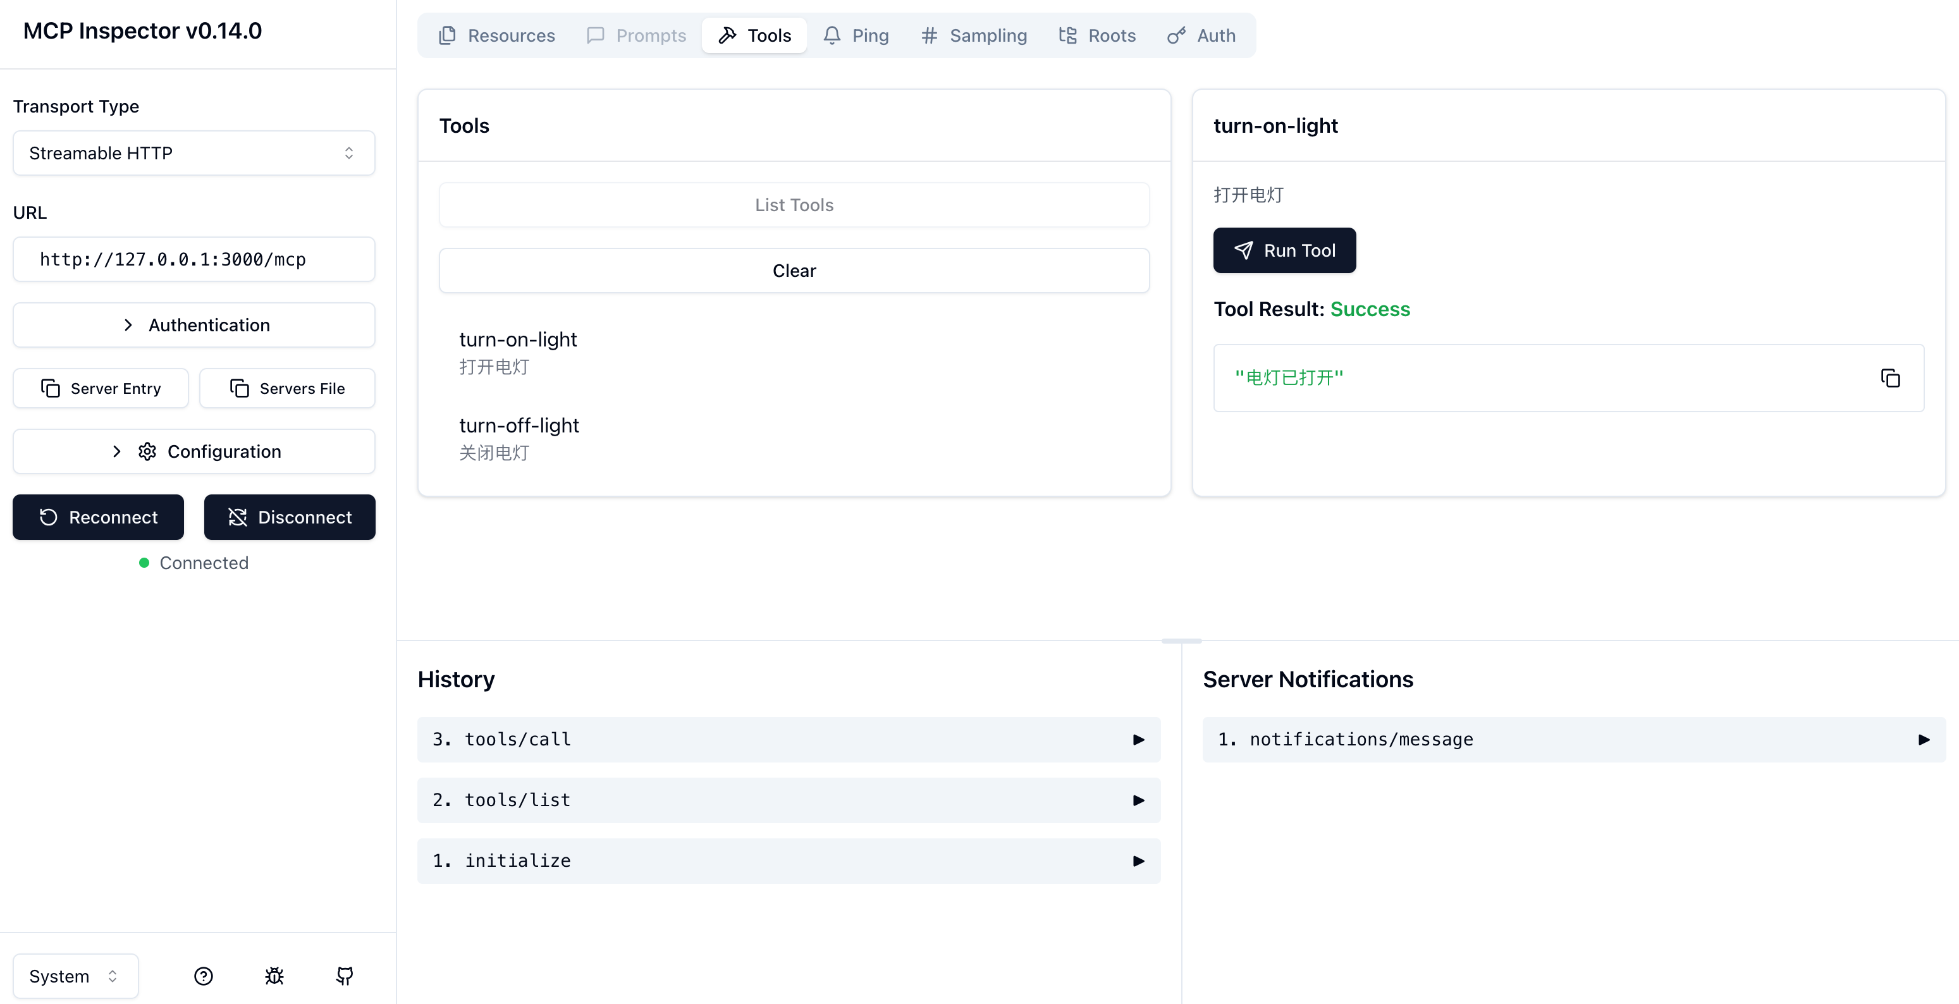
Task: Copy the tool result to clipboard
Action: pyautogui.click(x=1890, y=378)
